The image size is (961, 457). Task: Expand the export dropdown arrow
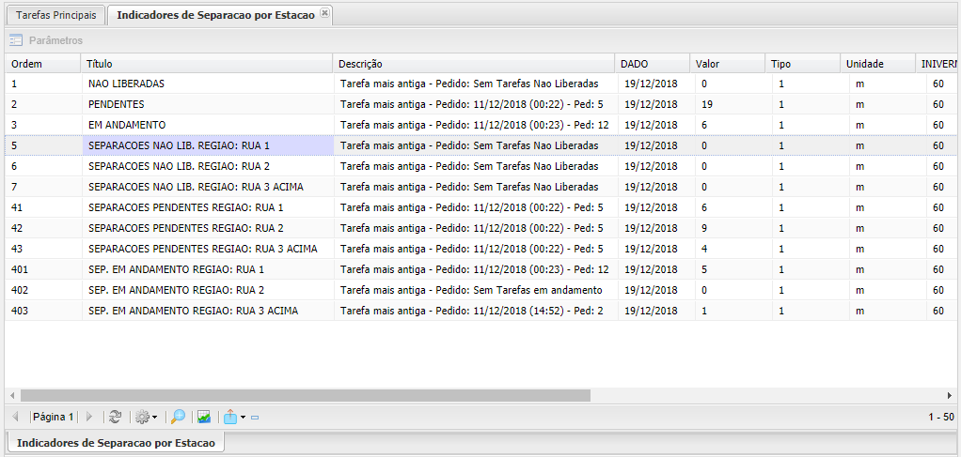243,417
